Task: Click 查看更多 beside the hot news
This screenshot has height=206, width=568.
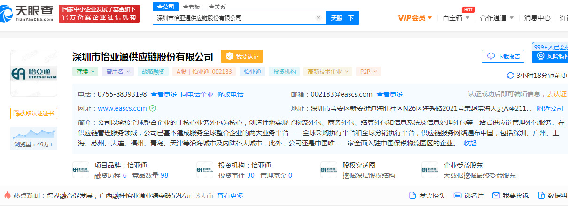Action: (x=230, y=195)
